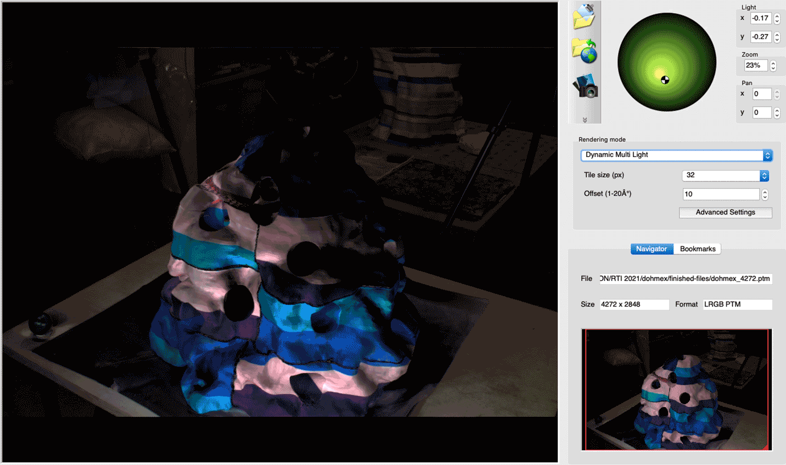Adjust Pan x stepper arrows
Image resolution: width=786 pixels, height=465 pixels.
click(x=777, y=94)
